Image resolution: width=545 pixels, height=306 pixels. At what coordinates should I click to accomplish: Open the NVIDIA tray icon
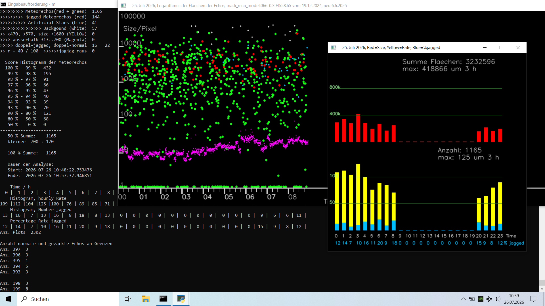pyautogui.click(x=481, y=299)
